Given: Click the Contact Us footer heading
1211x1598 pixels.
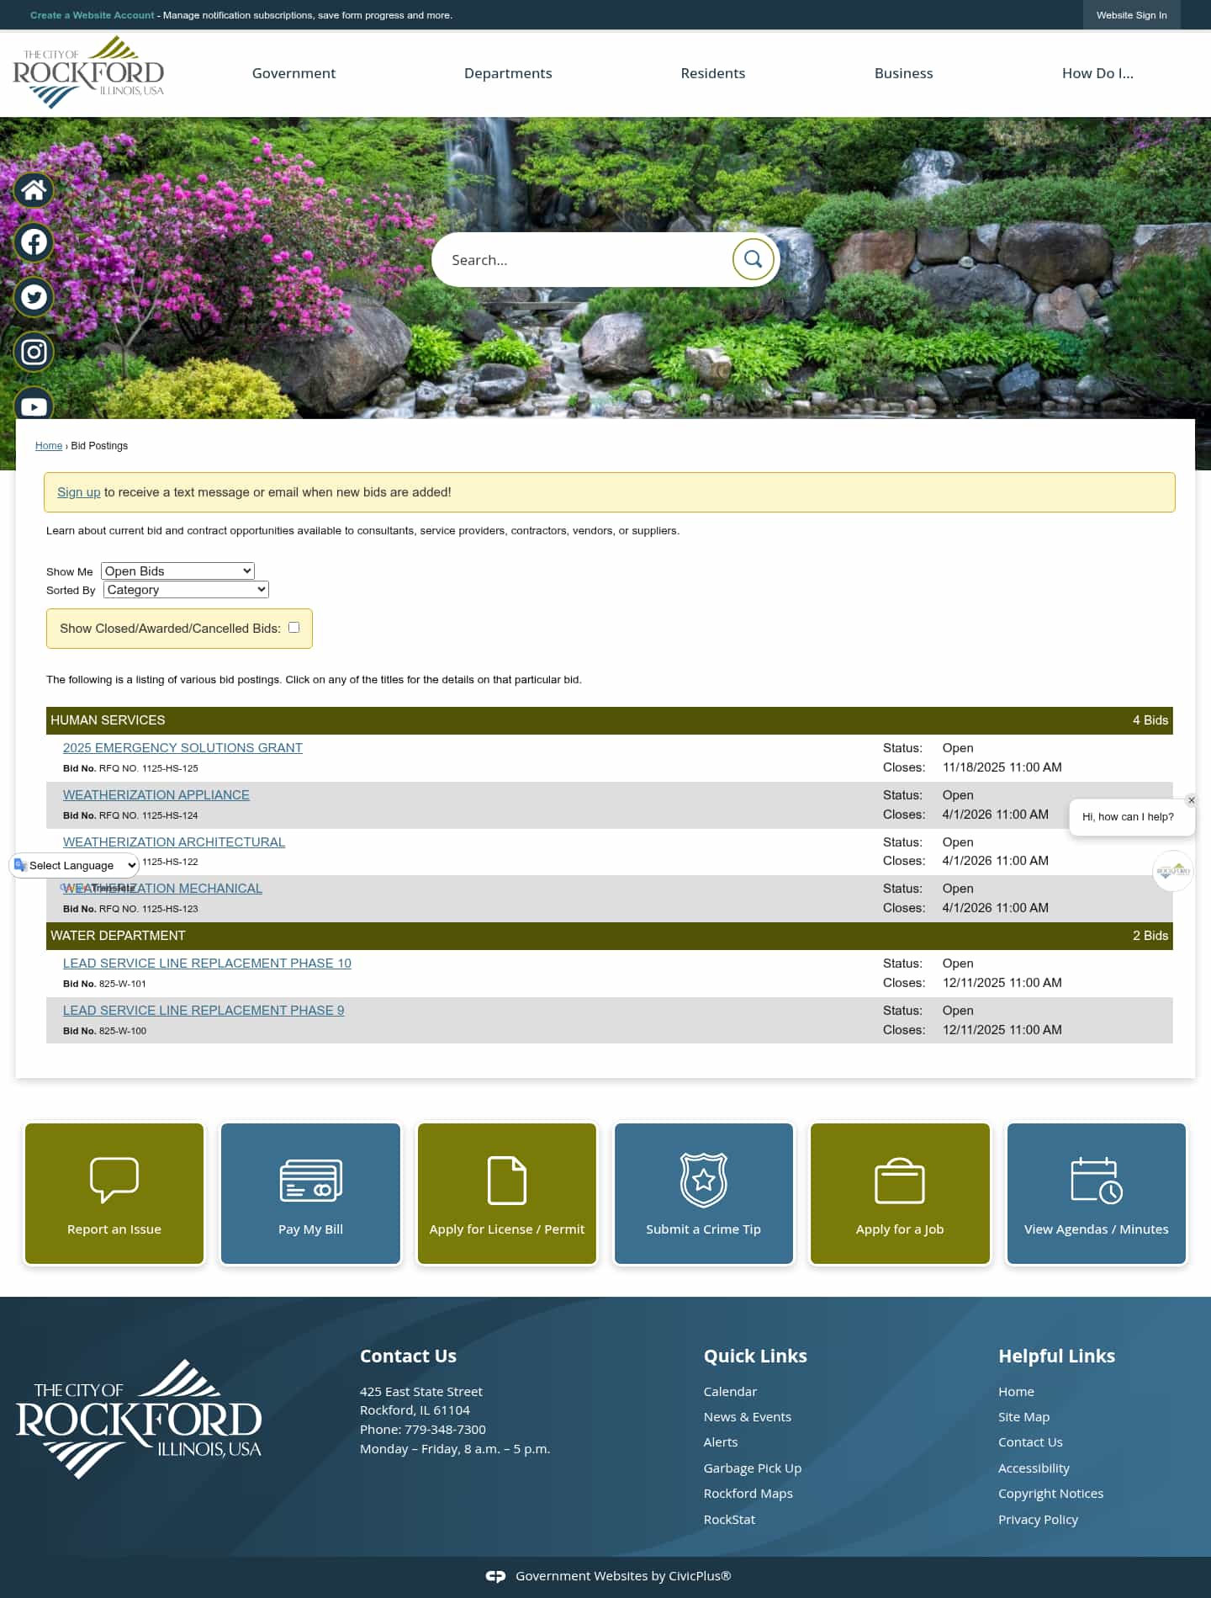Looking at the screenshot, I should click(408, 1356).
